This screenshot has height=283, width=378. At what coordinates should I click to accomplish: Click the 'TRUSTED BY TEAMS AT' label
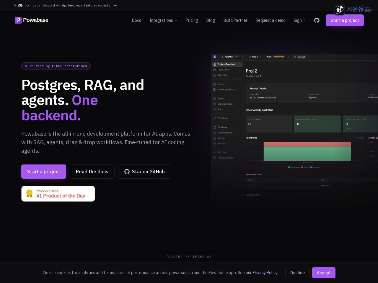point(189,257)
